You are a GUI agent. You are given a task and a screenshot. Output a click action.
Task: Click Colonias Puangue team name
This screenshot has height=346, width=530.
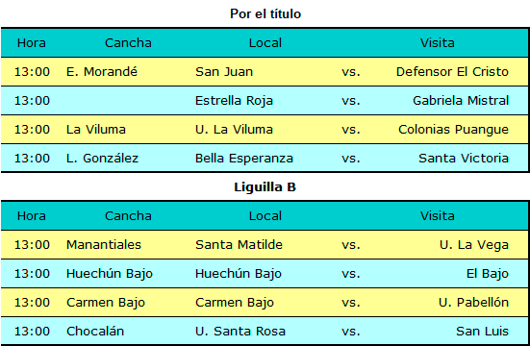tap(453, 130)
